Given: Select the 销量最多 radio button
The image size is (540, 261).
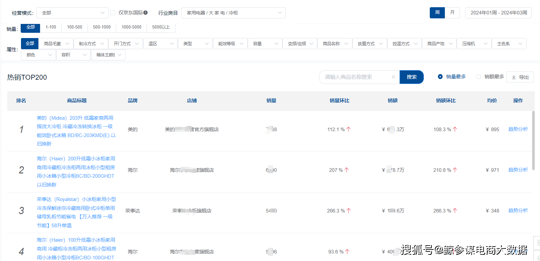Looking at the screenshot, I should click(440, 77).
